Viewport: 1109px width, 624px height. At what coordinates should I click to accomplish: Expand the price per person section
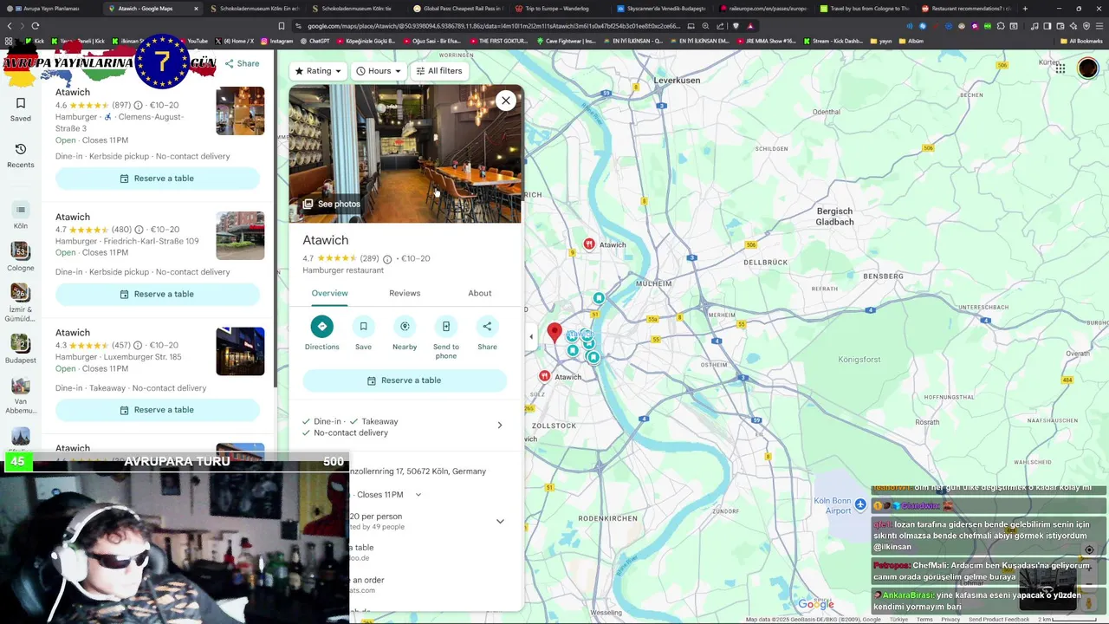(x=500, y=521)
